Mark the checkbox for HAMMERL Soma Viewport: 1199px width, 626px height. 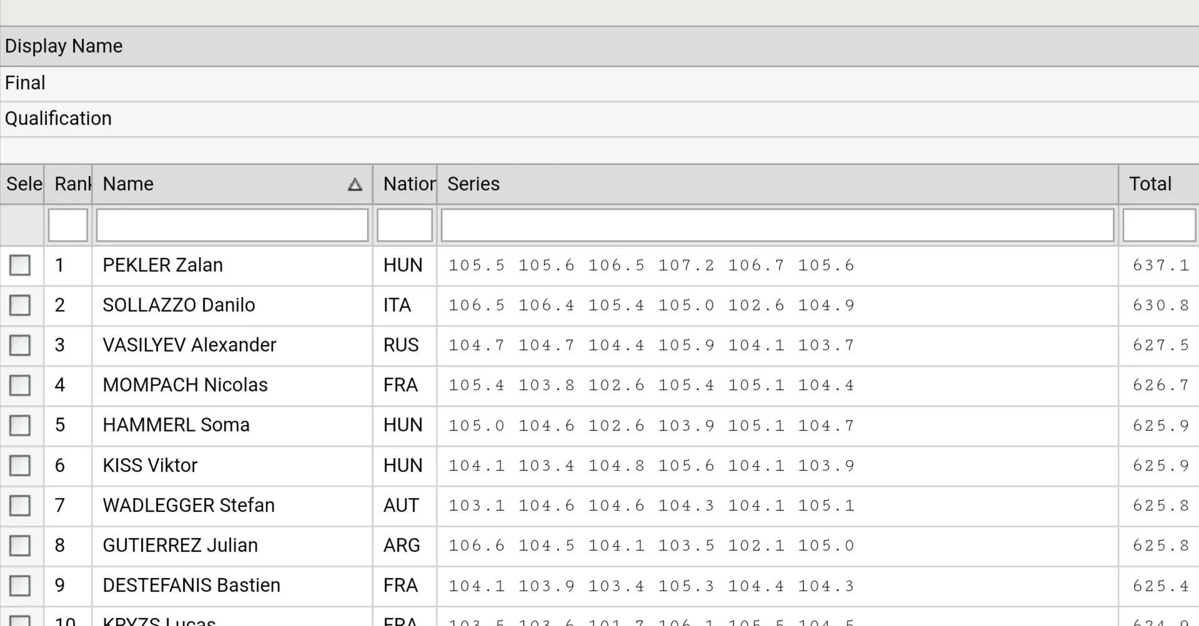[20, 426]
